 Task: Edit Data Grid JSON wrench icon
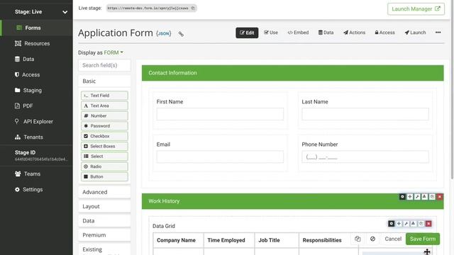406,224
